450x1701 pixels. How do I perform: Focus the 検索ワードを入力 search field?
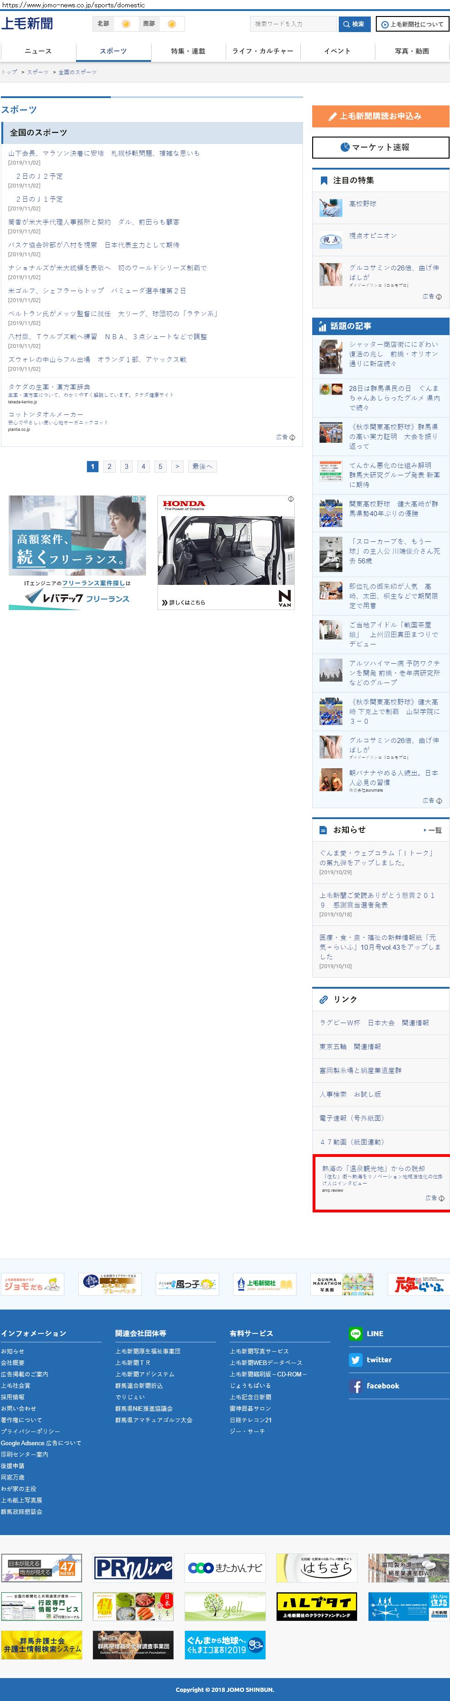tap(293, 24)
